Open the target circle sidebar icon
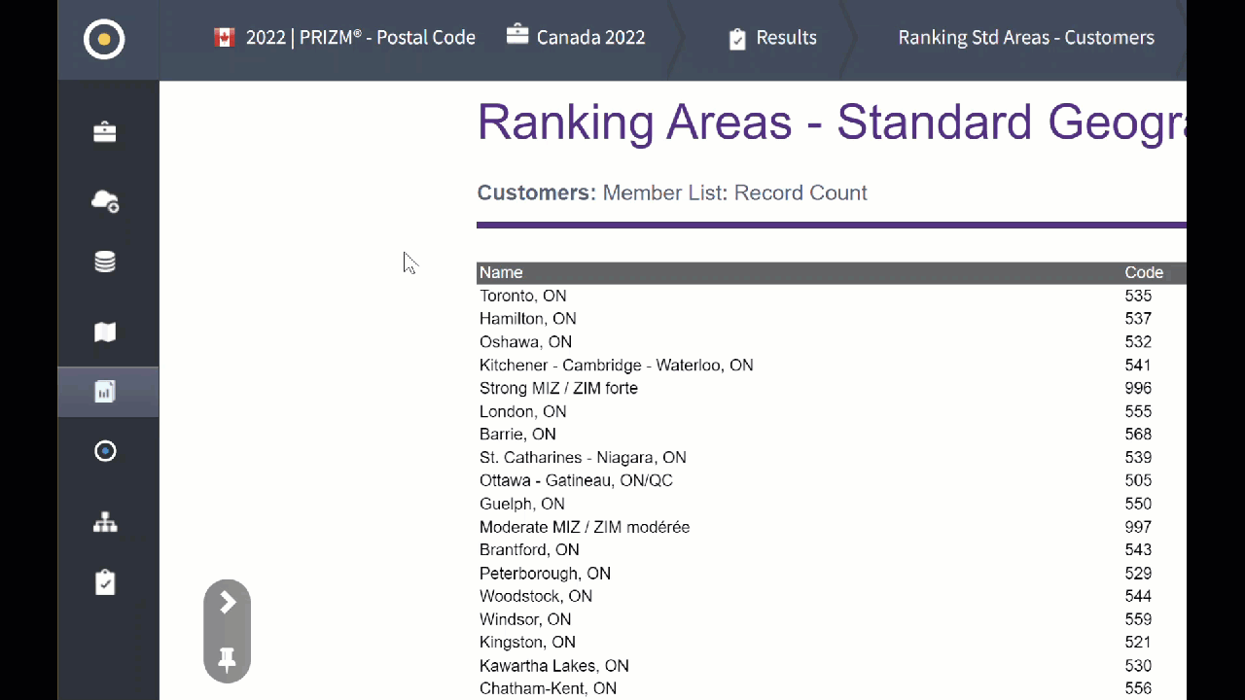The width and height of the screenshot is (1245, 700). (x=105, y=451)
